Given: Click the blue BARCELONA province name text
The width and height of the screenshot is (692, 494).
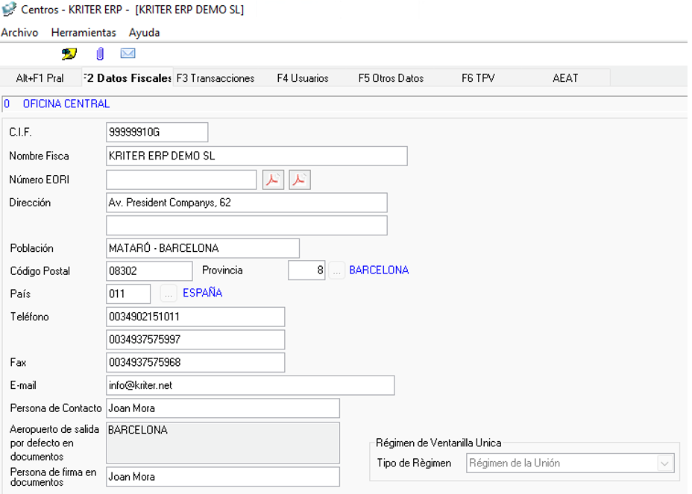Looking at the screenshot, I should click(x=379, y=270).
